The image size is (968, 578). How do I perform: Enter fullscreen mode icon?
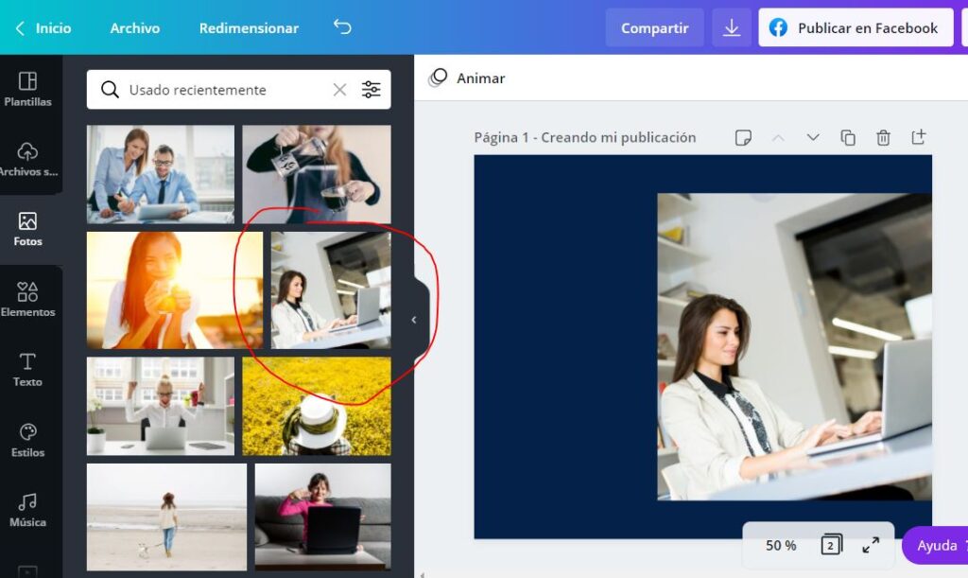(871, 545)
